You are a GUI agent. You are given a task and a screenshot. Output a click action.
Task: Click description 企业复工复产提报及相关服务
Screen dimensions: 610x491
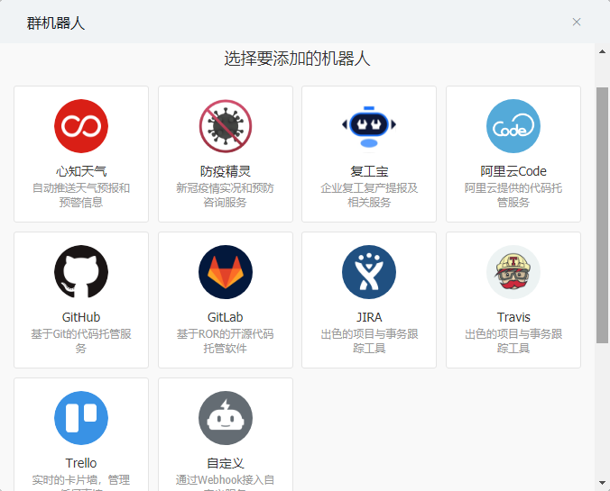tap(369, 195)
